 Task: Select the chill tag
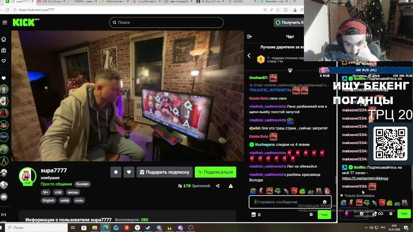pyautogui.click(x=58, y=192)
